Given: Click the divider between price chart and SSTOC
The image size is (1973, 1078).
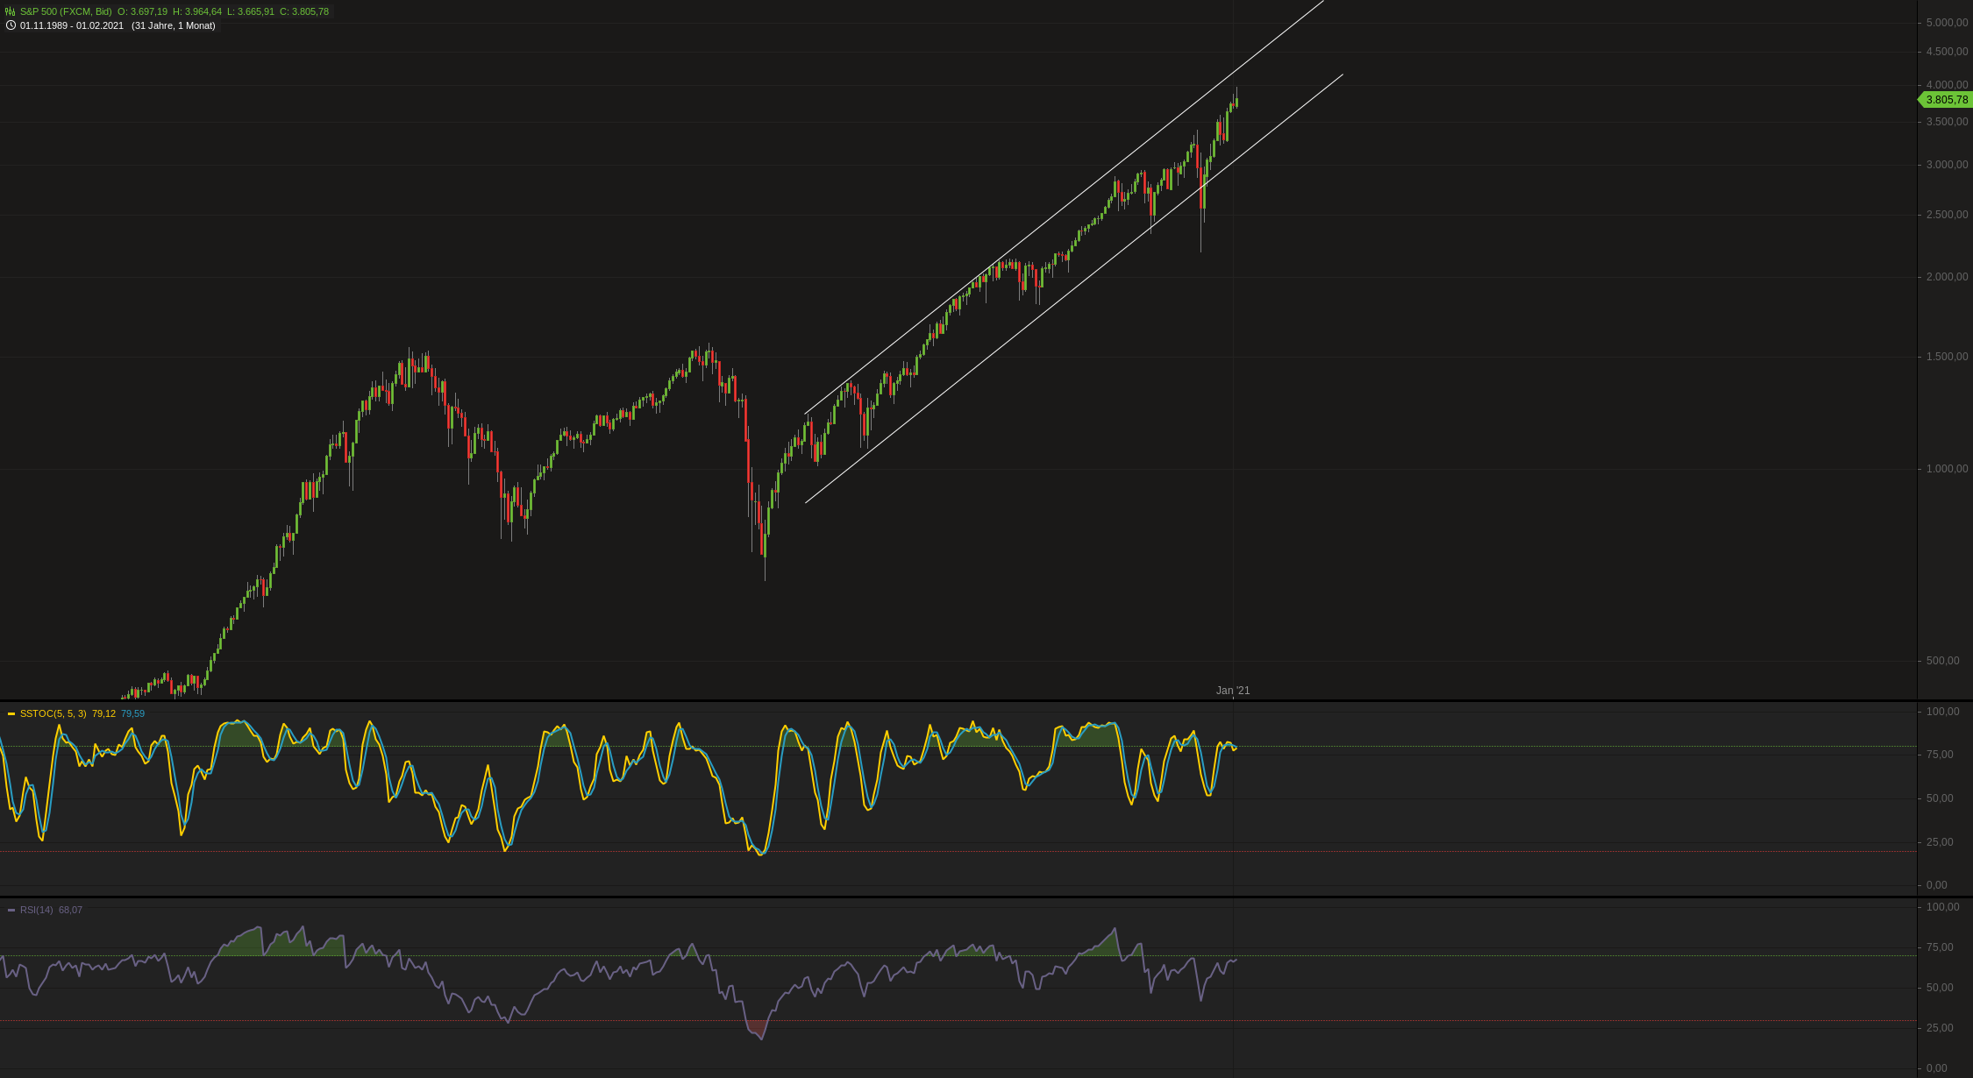Looking at the screenshot, I should point(877,700).
